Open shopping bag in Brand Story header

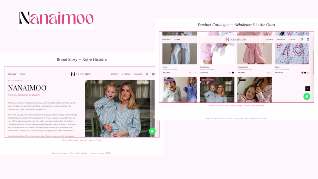pos(153,74)
